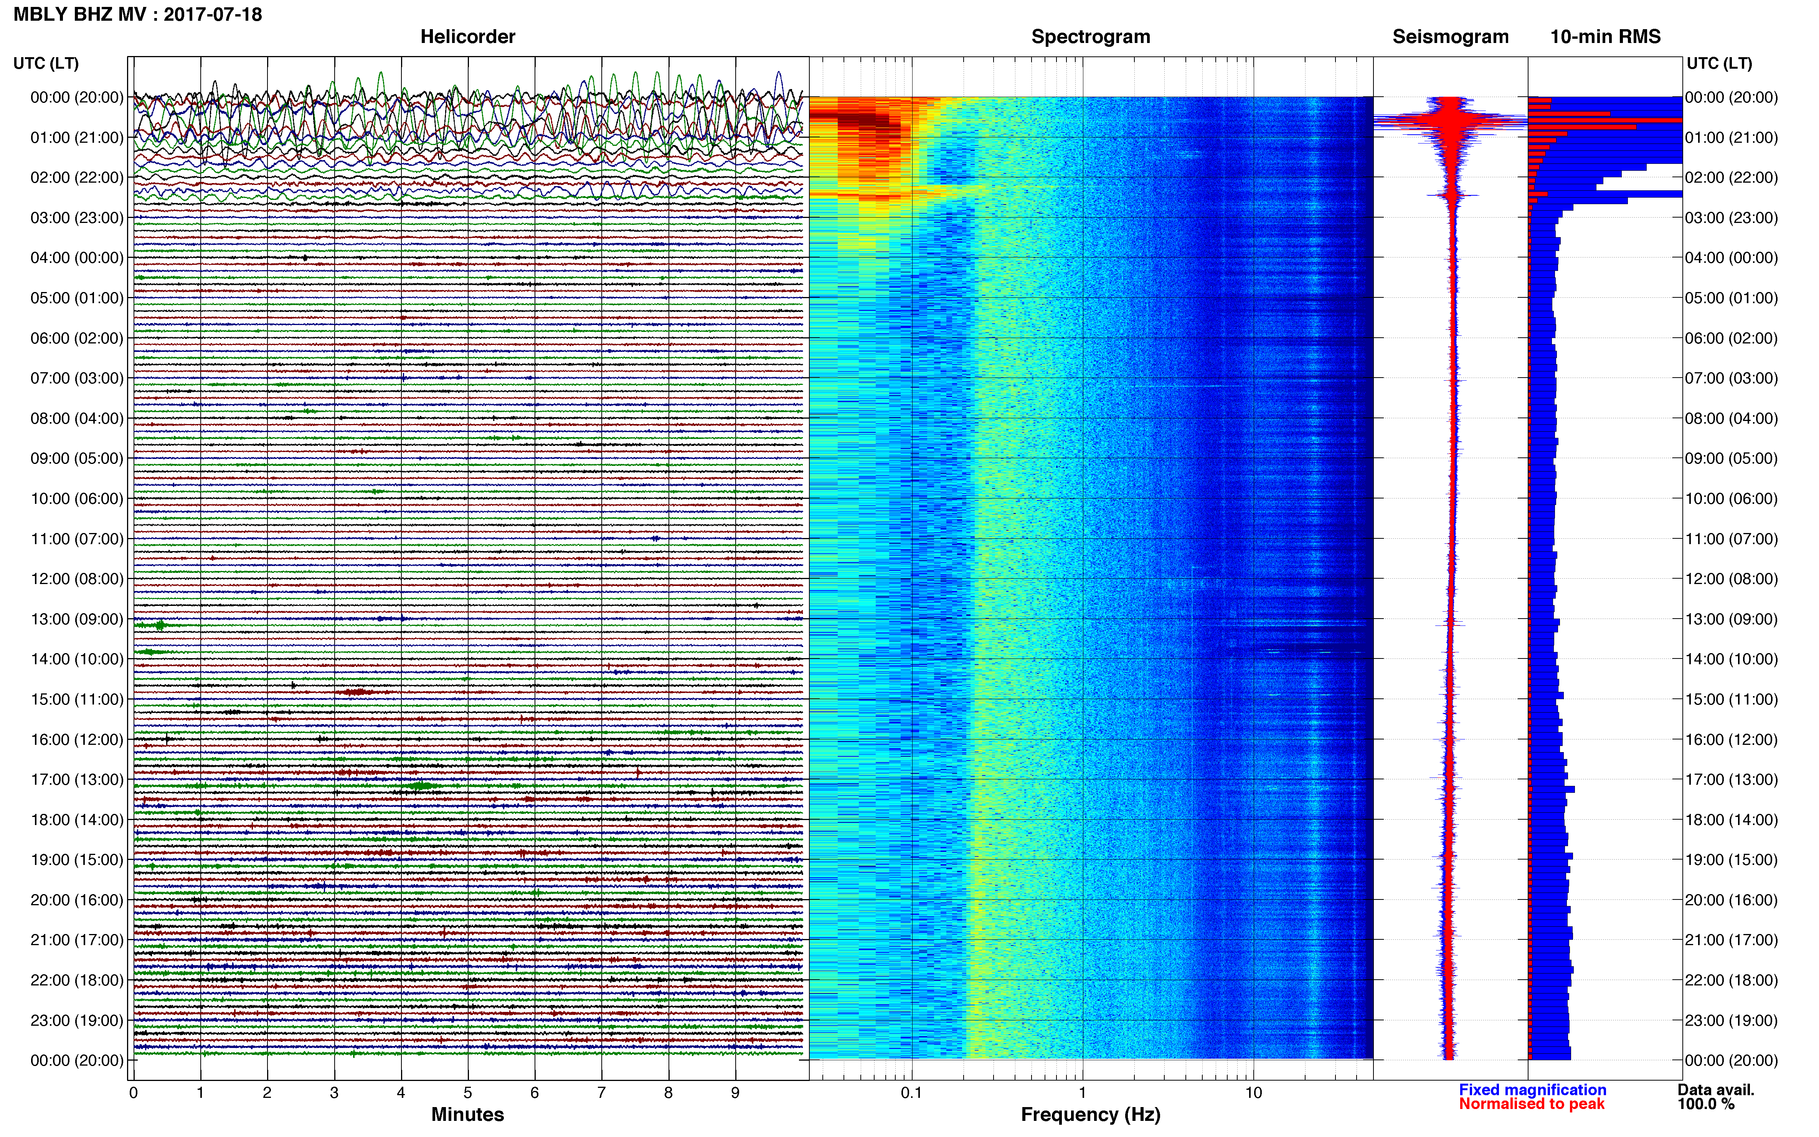
Task: Click the right 'UTC (LT)' axis label
Action: [x=1719, y=63]
